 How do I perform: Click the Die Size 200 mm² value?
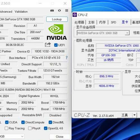(35, 32)
